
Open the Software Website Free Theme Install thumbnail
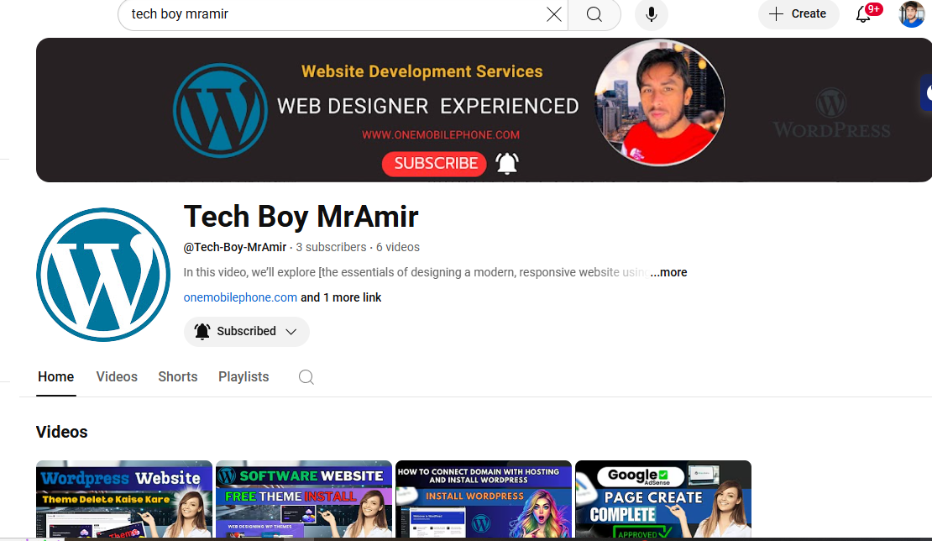304,499
